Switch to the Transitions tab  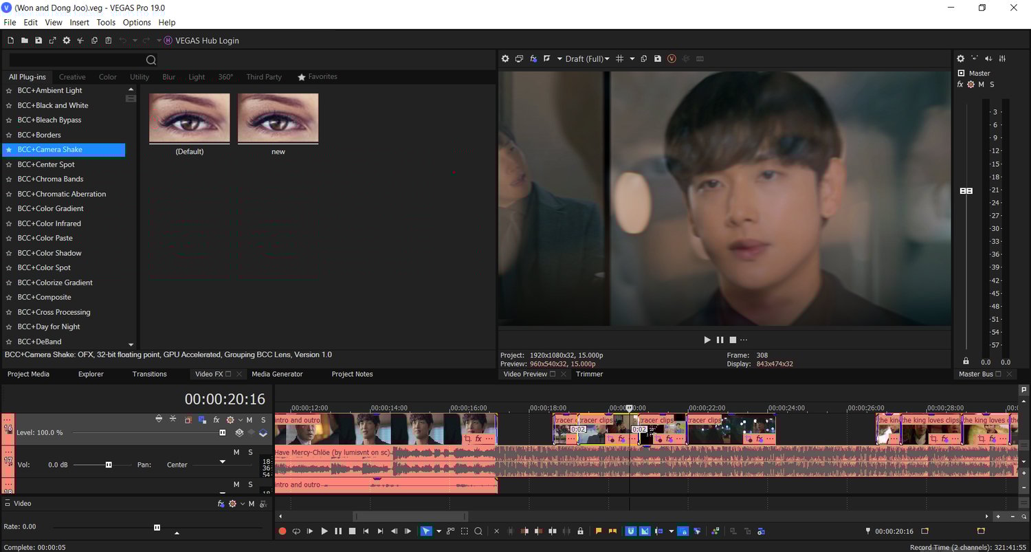150,374
